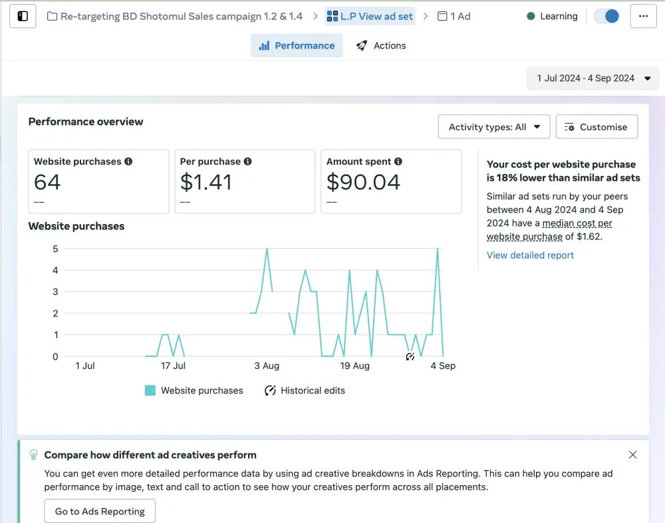The height and width of the screenshot is (523, 665).
Task: Open the Customise metrics button
Action: click(597, 127)
